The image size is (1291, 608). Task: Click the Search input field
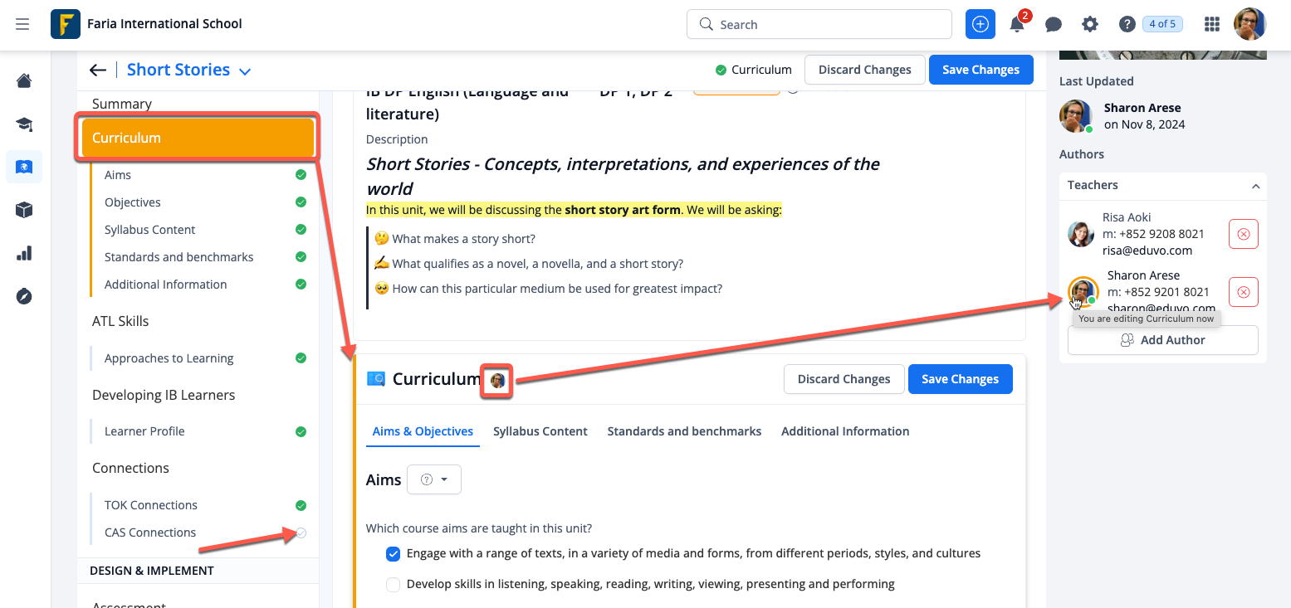click(819, 24)
